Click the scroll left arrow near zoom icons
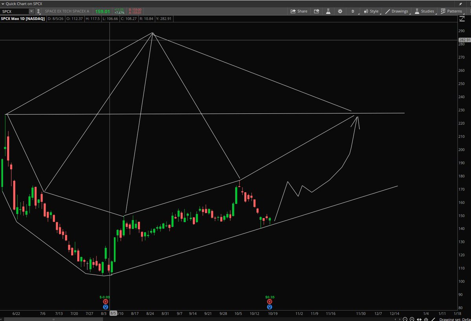Viewport: 471px width, 321px height. [x=395, y=319]
